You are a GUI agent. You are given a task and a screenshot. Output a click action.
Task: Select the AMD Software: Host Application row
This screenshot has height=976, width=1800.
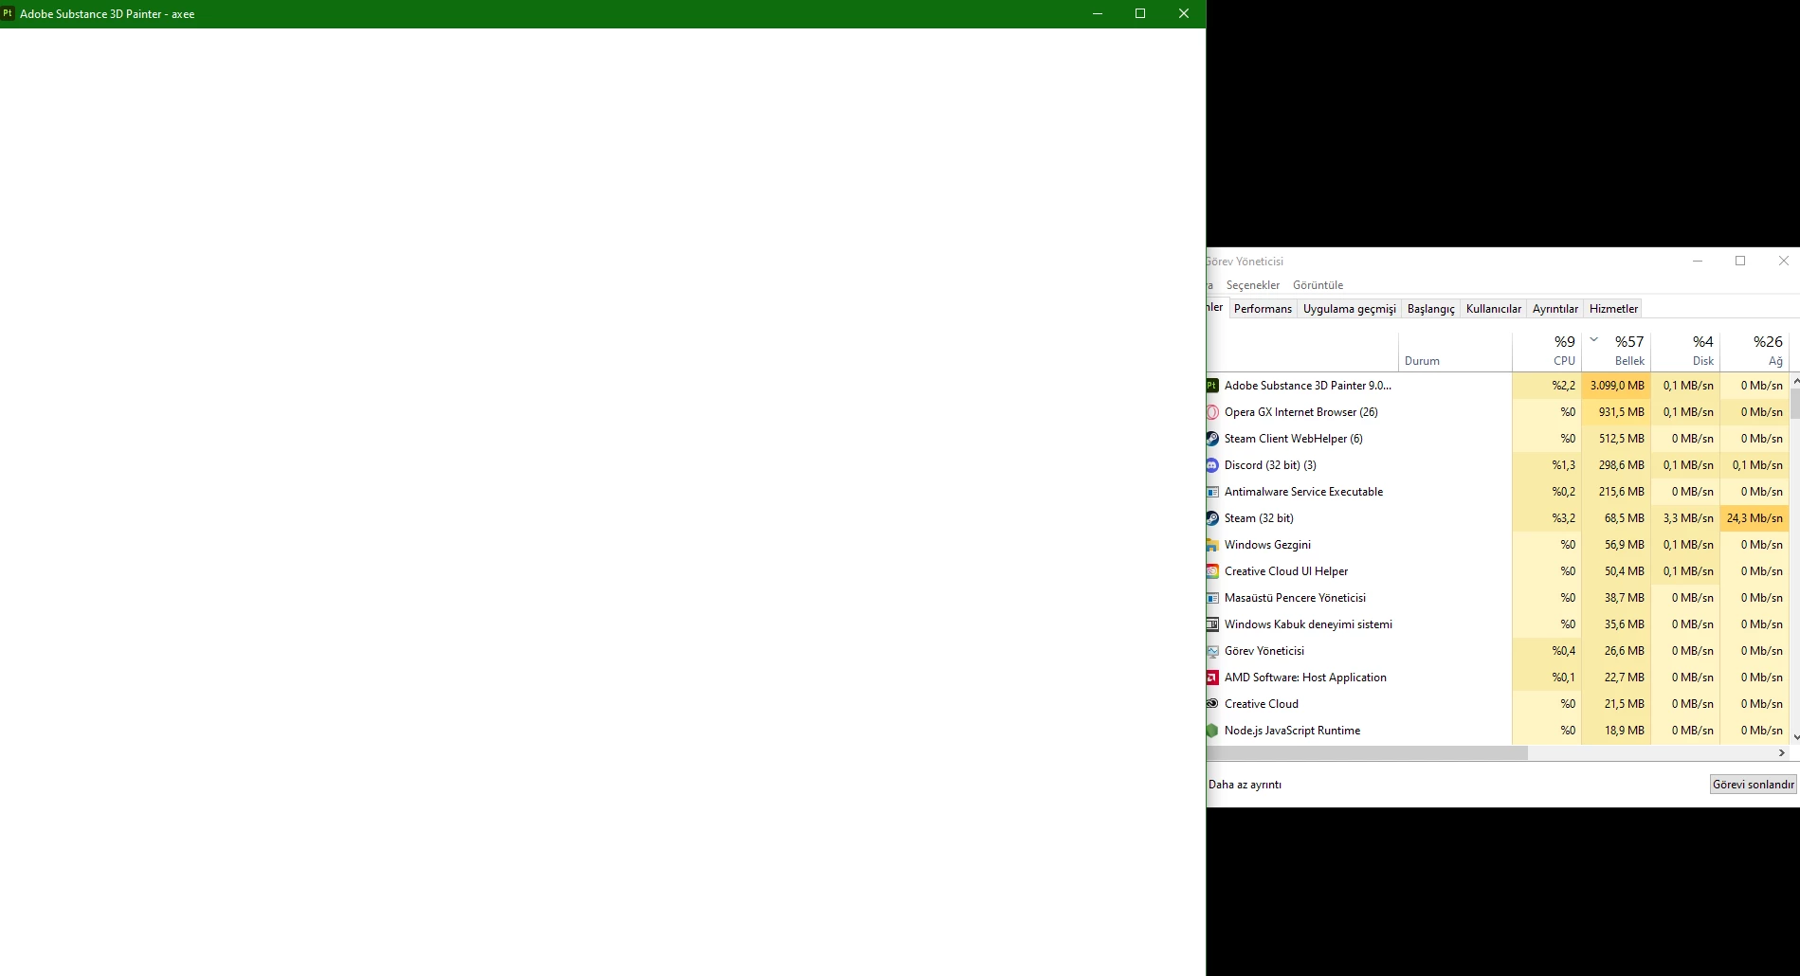[1498, 678]
